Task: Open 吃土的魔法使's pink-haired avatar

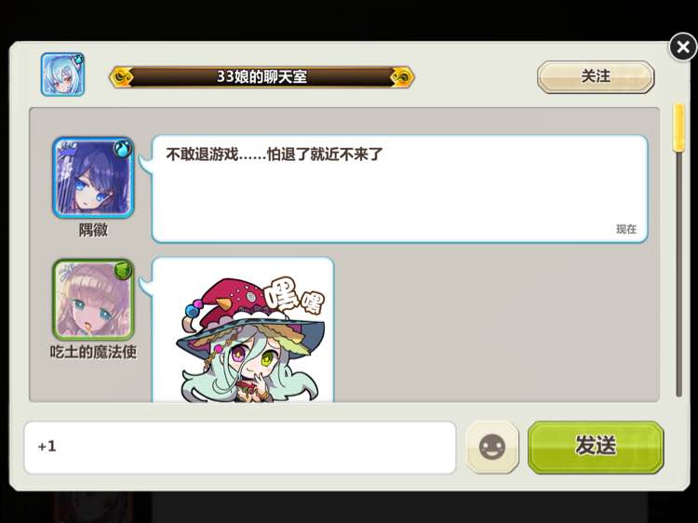Action: point(93,300)
